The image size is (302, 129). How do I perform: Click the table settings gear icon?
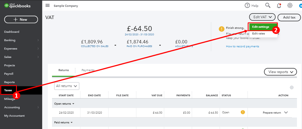292,88
